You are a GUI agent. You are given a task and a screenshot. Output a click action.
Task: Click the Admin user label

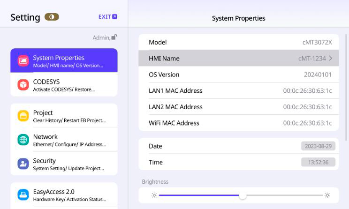pos(101,37)
